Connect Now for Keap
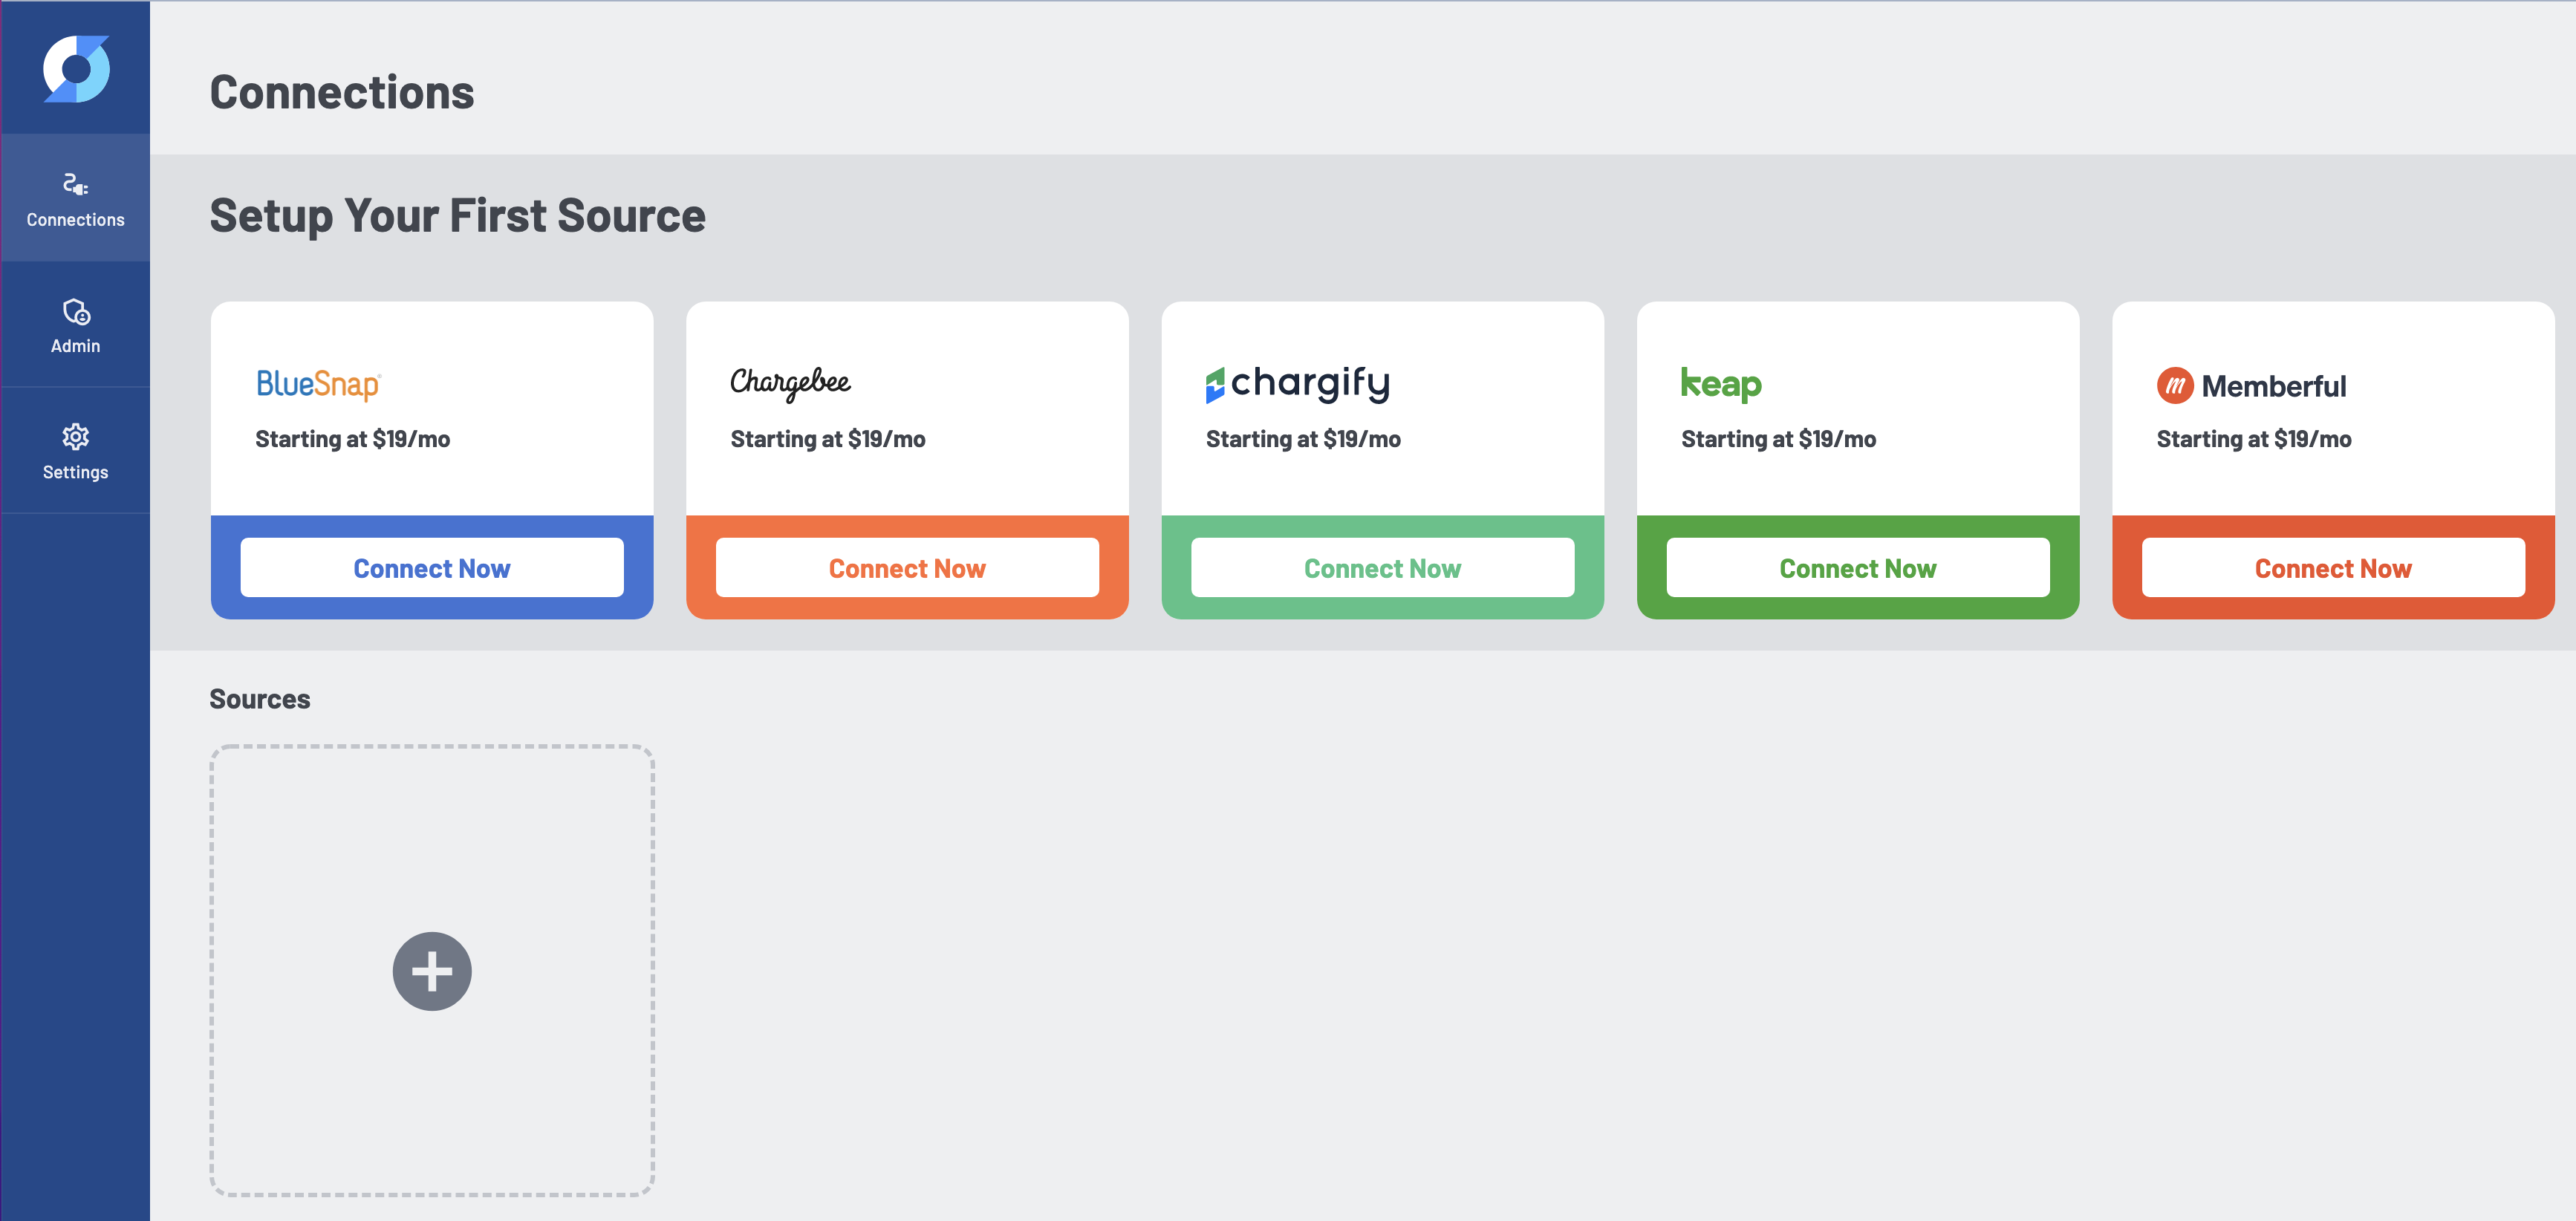The width and height of the screenshot is (2576, 1221). tap(1858, 568)
